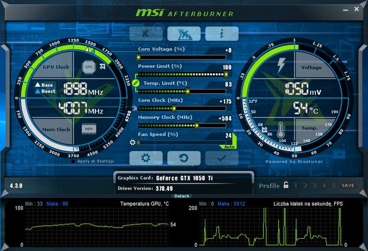368x251 pixels.
Task: Click the Fan Speed value 24
Action: (229, 136)
